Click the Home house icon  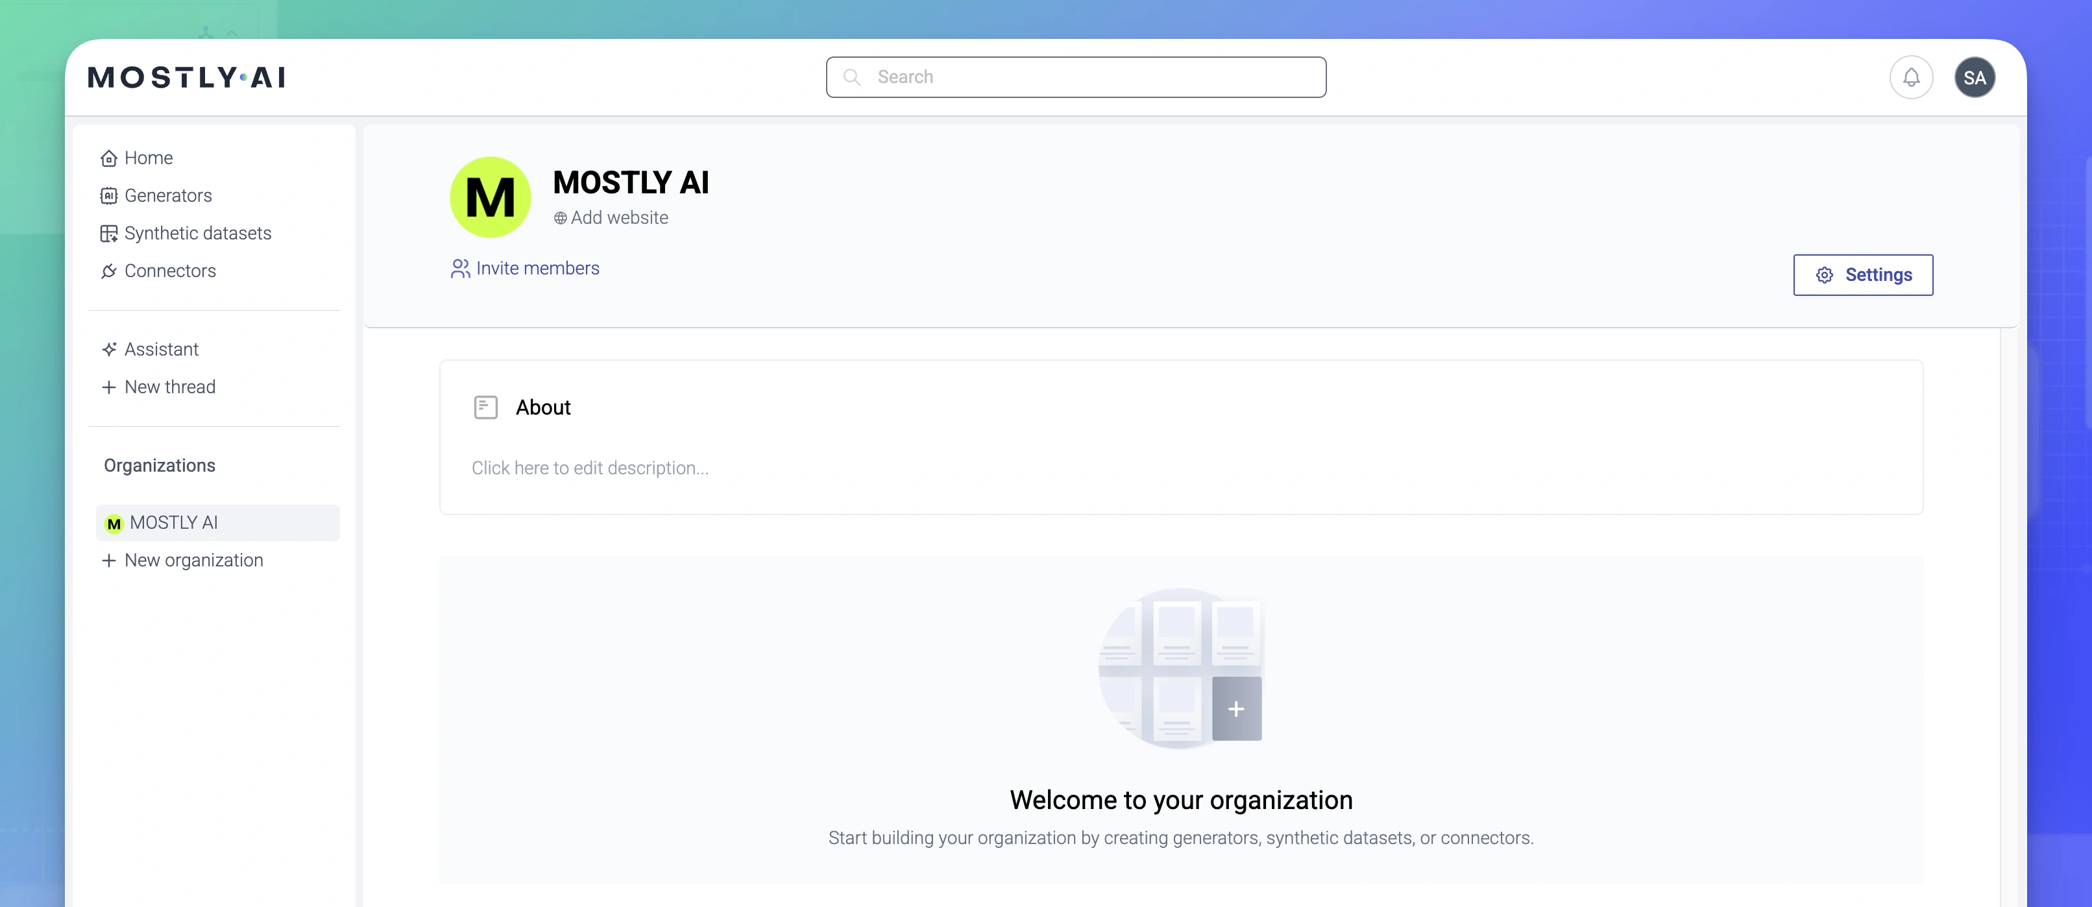pos(109,158)
